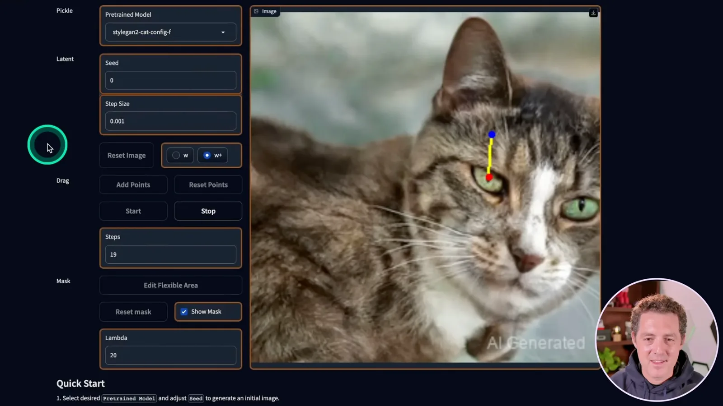Click the 'Pretrained Model' code text in Quick Start
Screen dimensions: 723x406
pyautogui.click(x=129, y=398)
